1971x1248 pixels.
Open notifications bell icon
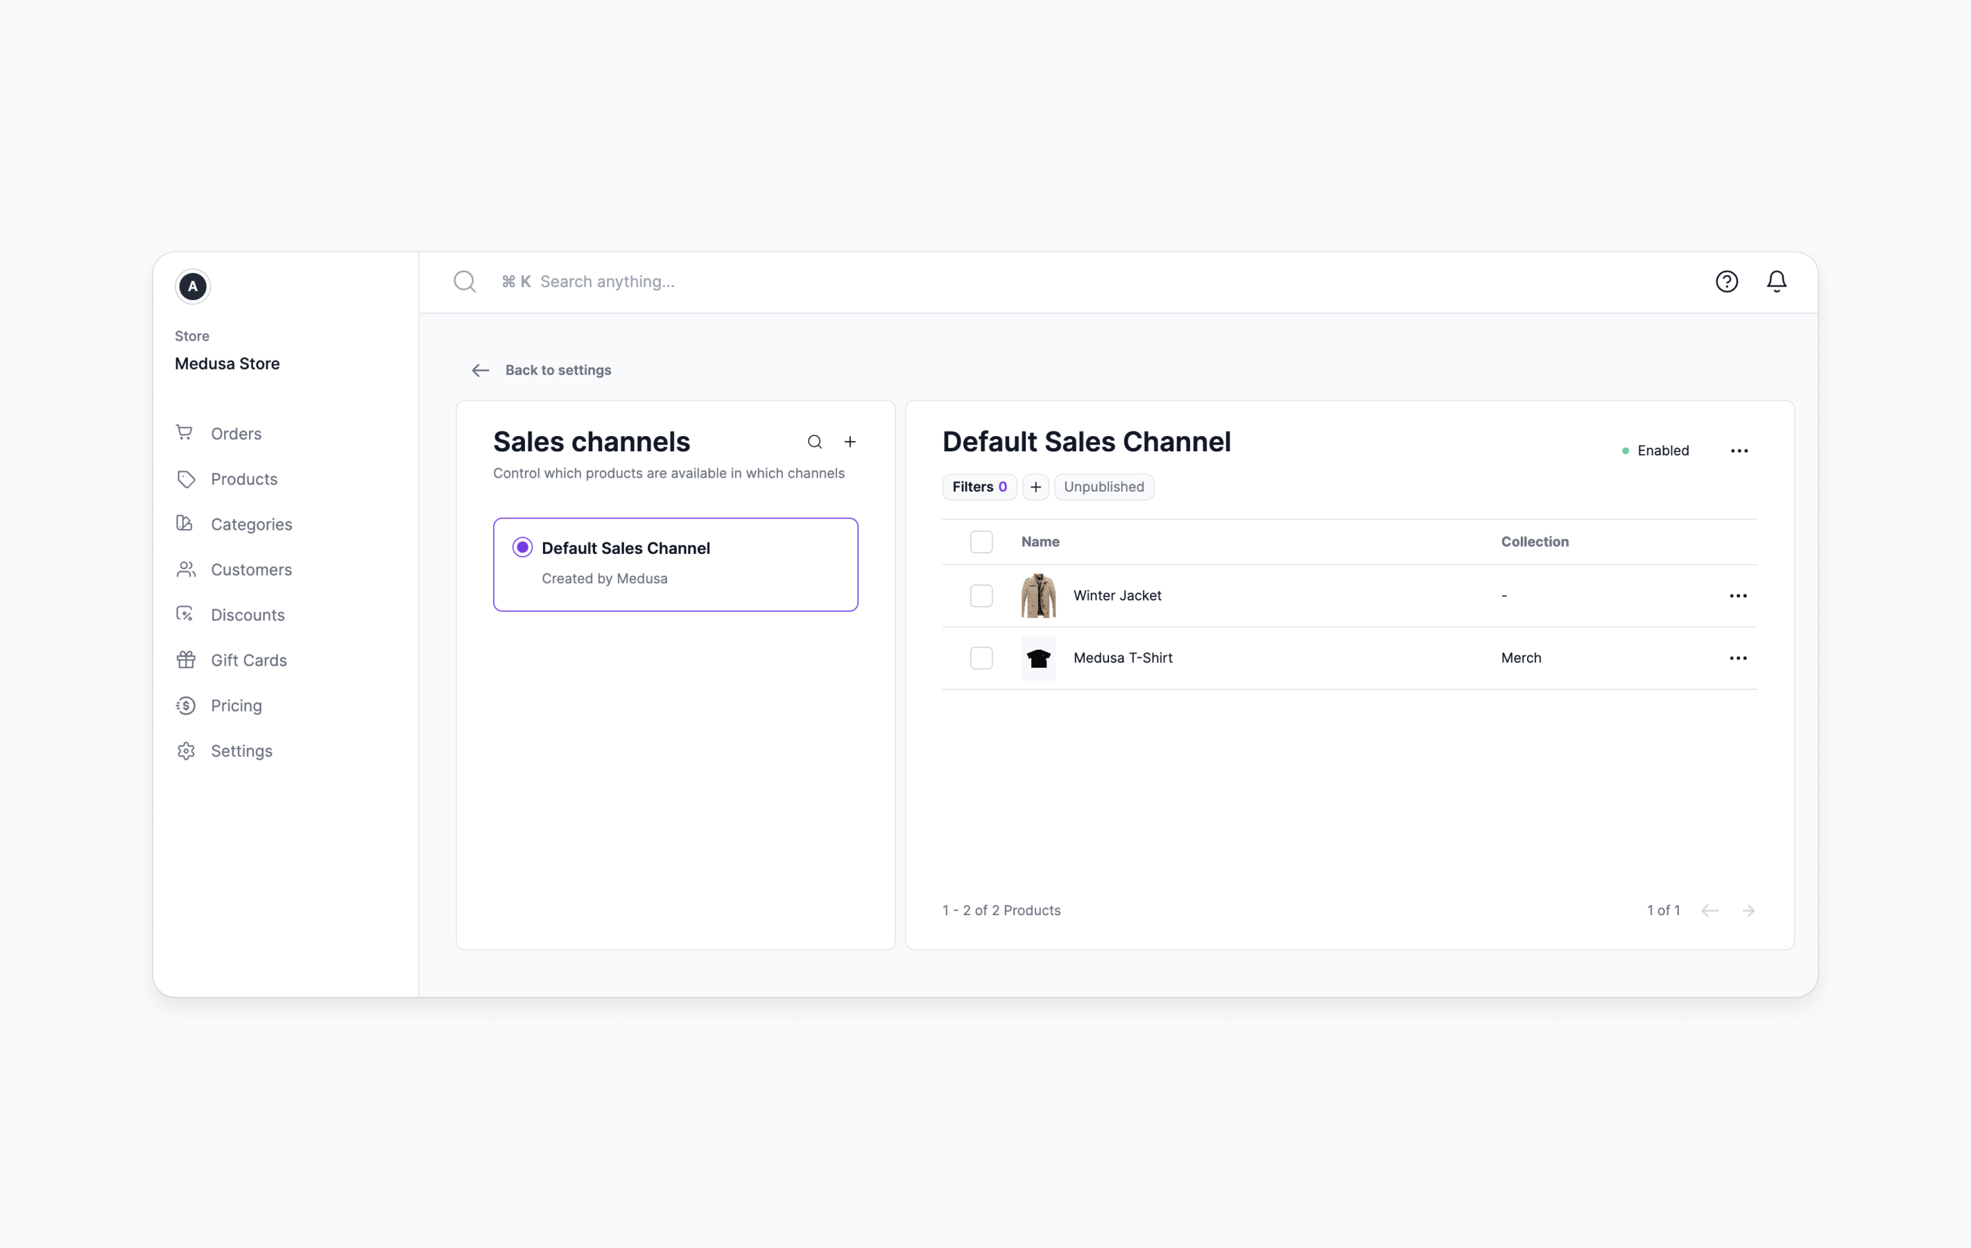(x=1776, y=281)
